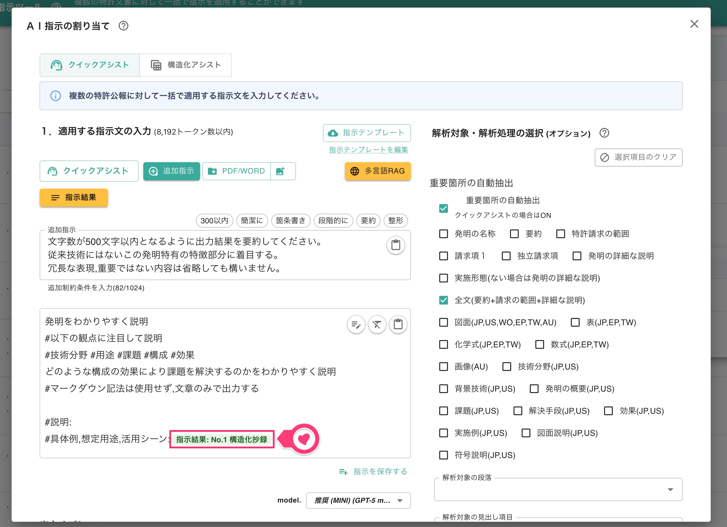Check 化学式(JP,EP,TW) checkbox

443,344
